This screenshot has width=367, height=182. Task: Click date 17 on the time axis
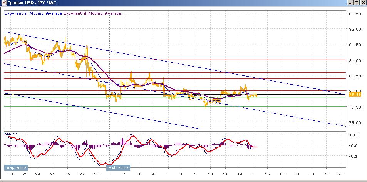pyautogui.click(x=282, y=174)
